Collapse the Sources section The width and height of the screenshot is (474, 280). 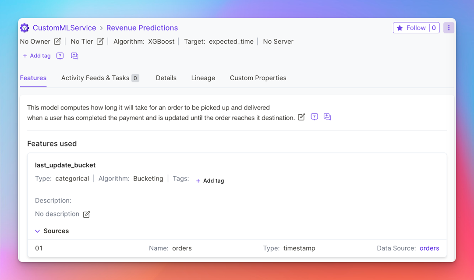38,231
